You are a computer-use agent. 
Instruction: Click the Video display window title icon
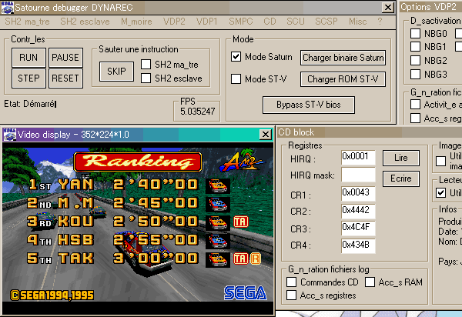coord(10,135)
